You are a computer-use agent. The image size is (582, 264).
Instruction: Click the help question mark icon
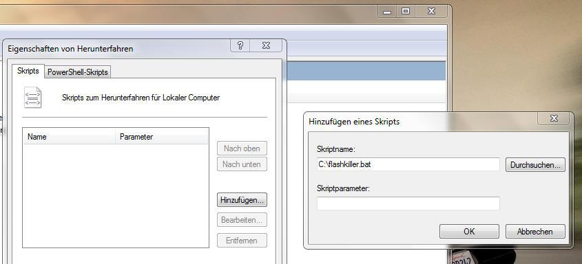pos(240,45)
